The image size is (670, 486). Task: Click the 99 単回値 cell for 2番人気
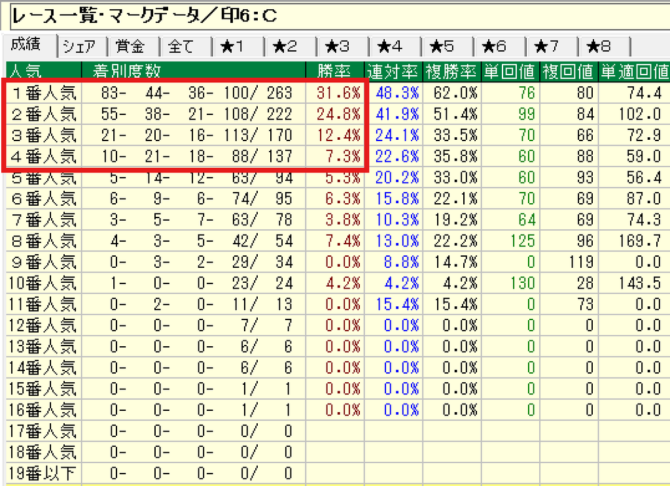(x=510, y=114)
